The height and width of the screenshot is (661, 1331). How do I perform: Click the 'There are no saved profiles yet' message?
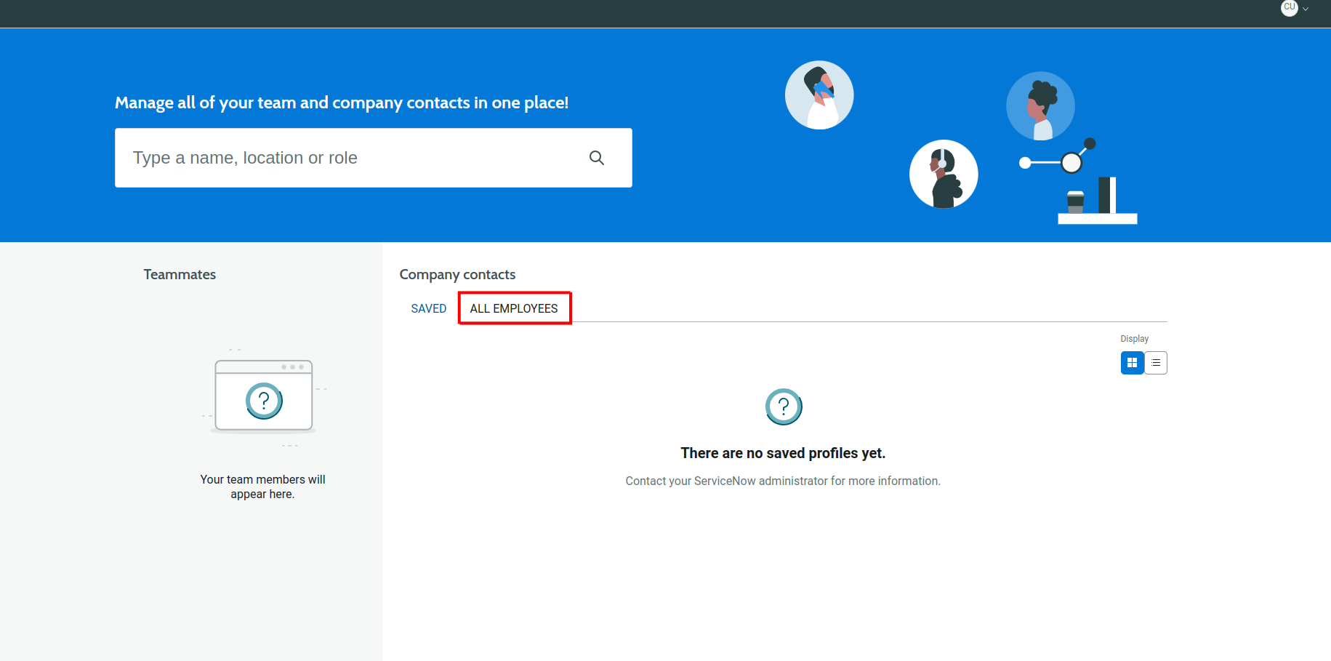tap(783, 453)
